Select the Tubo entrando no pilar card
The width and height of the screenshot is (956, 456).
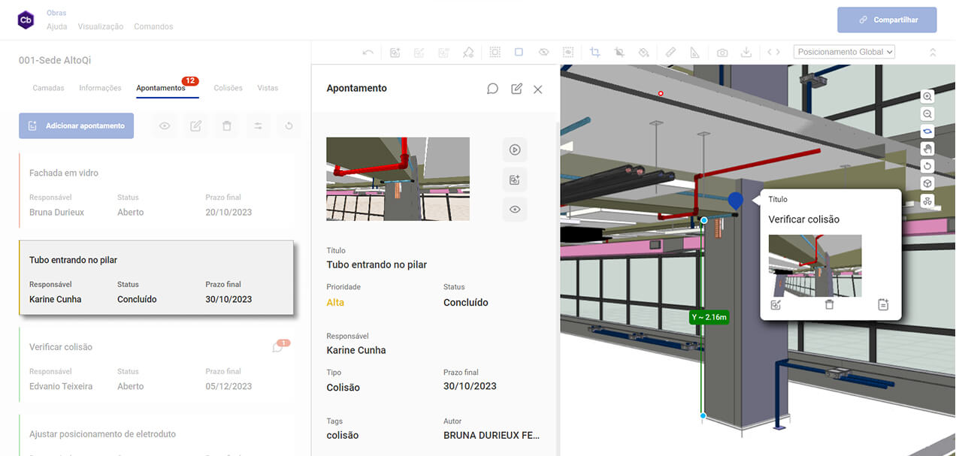coord(156,278)
